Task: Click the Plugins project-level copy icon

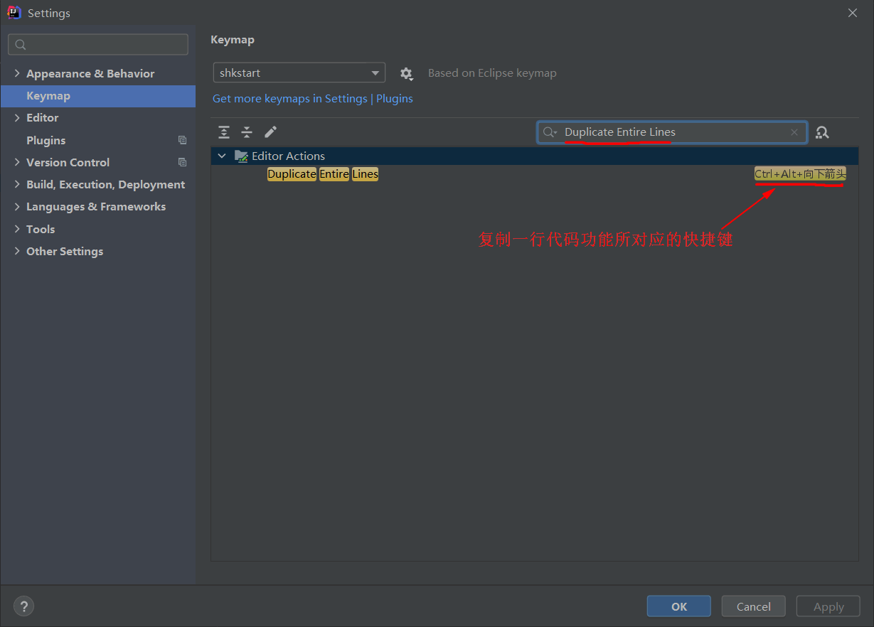Action: click(183, 141)
